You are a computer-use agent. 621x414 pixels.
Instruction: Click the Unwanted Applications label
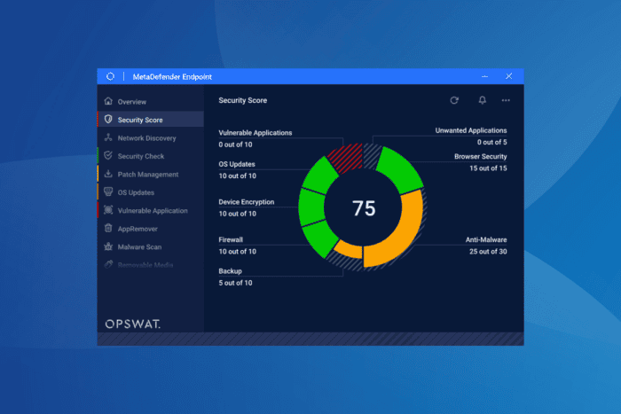click(x=471, y=130)
